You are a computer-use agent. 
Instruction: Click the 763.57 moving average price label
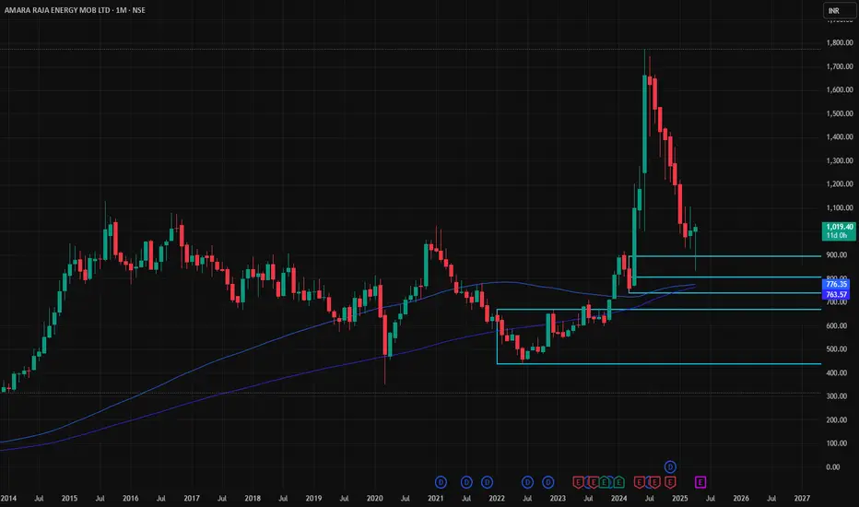(836, 294)
